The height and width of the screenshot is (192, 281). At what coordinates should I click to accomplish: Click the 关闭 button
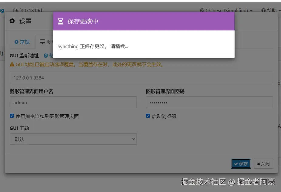tap(263, 164)
